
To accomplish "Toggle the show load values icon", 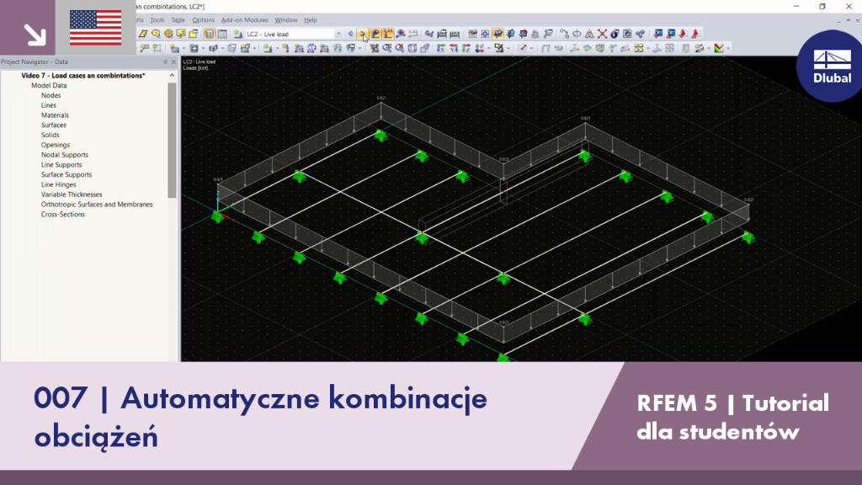I will 387,34.
